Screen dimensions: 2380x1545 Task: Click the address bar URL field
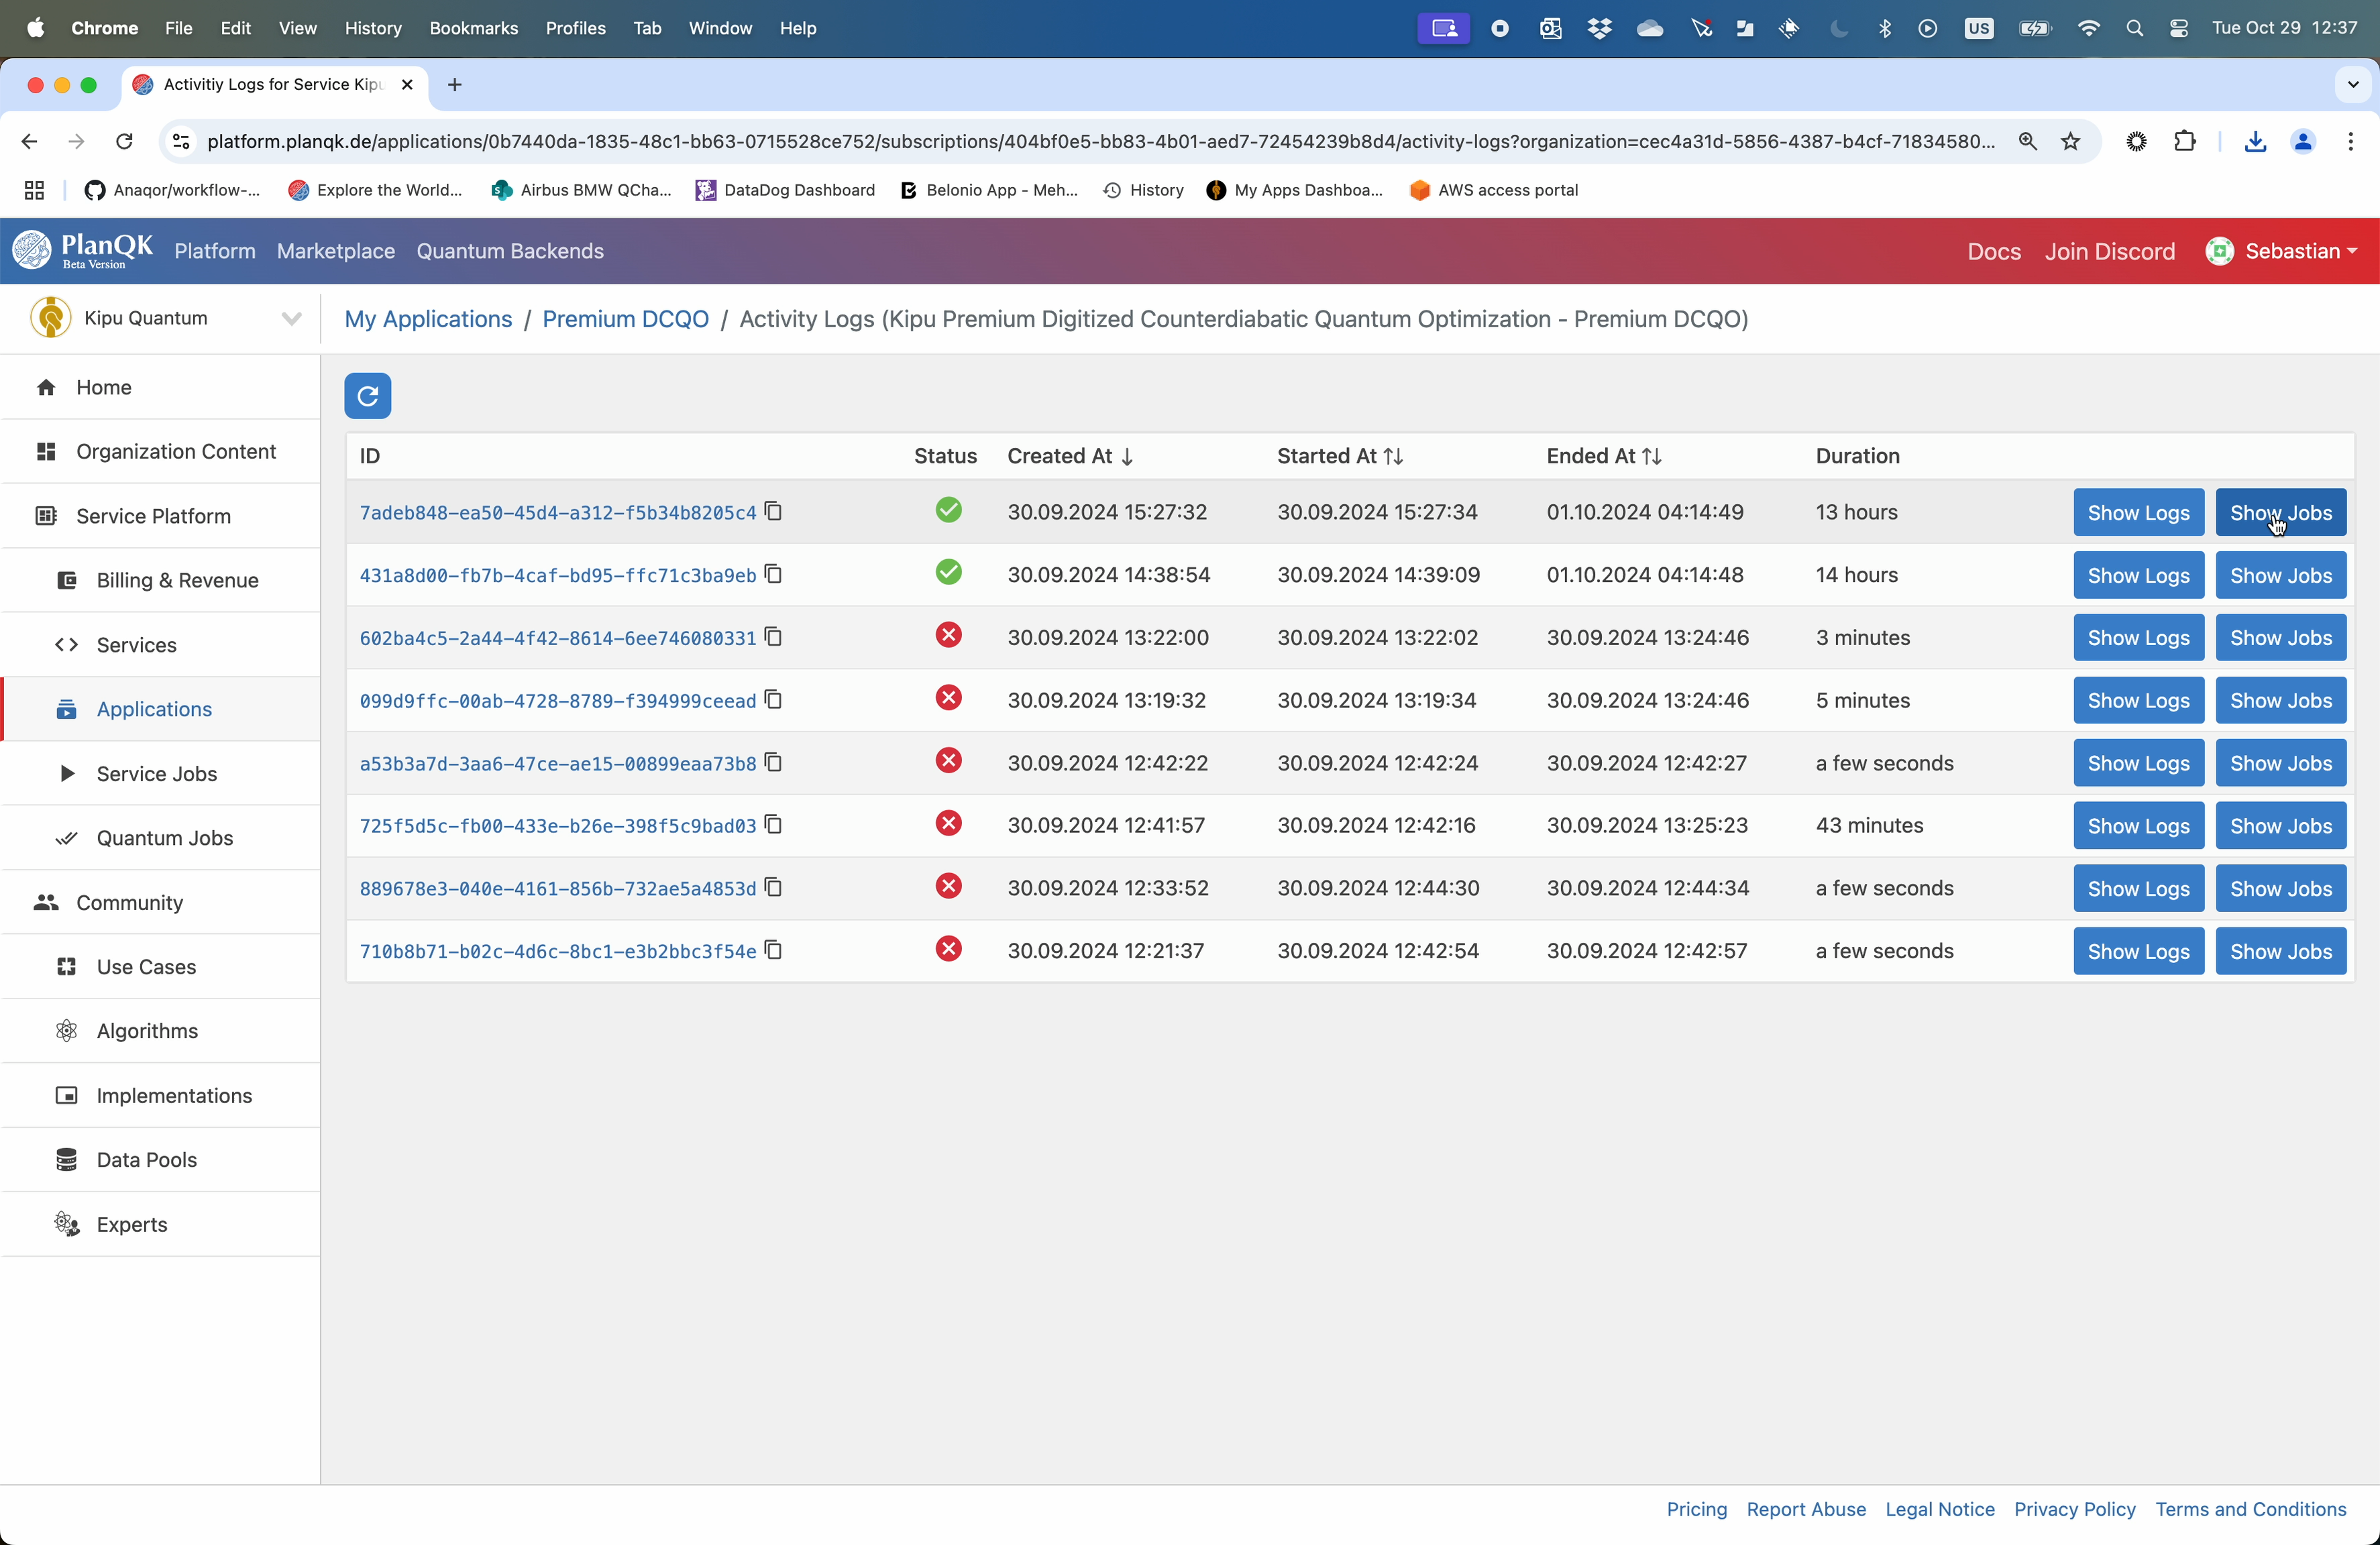pyautogui.click(x=1100, y=142)
